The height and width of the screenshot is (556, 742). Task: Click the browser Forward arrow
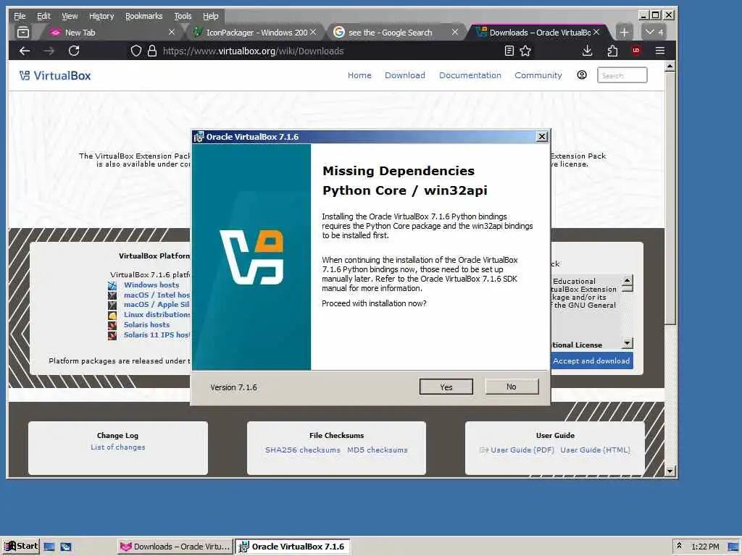[x=49, y=51]
